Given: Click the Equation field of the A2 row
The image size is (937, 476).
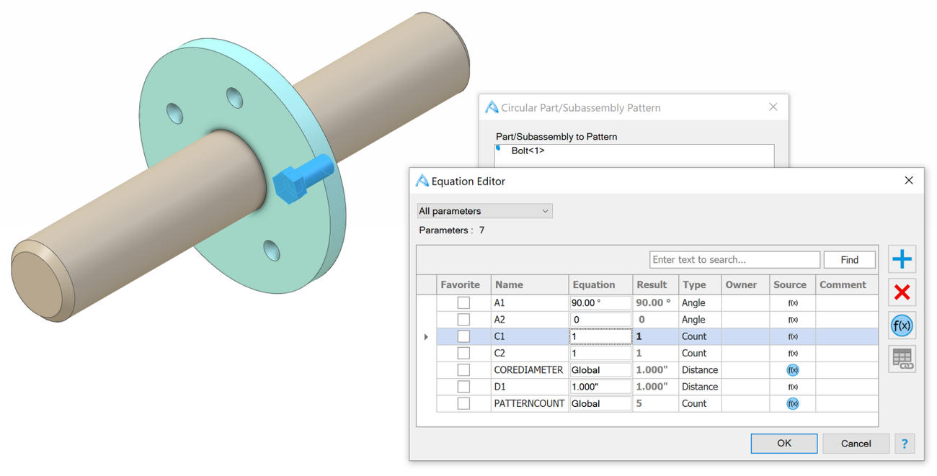Looking at the screenshot, I should [x=600, y=320].
